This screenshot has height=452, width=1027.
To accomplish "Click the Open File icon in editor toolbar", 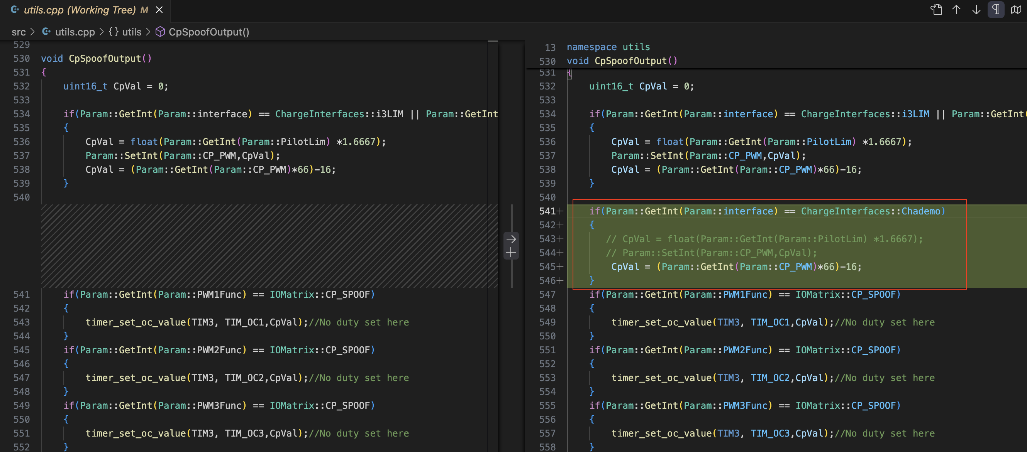I will pyautogui.click(x=936, y=10).
